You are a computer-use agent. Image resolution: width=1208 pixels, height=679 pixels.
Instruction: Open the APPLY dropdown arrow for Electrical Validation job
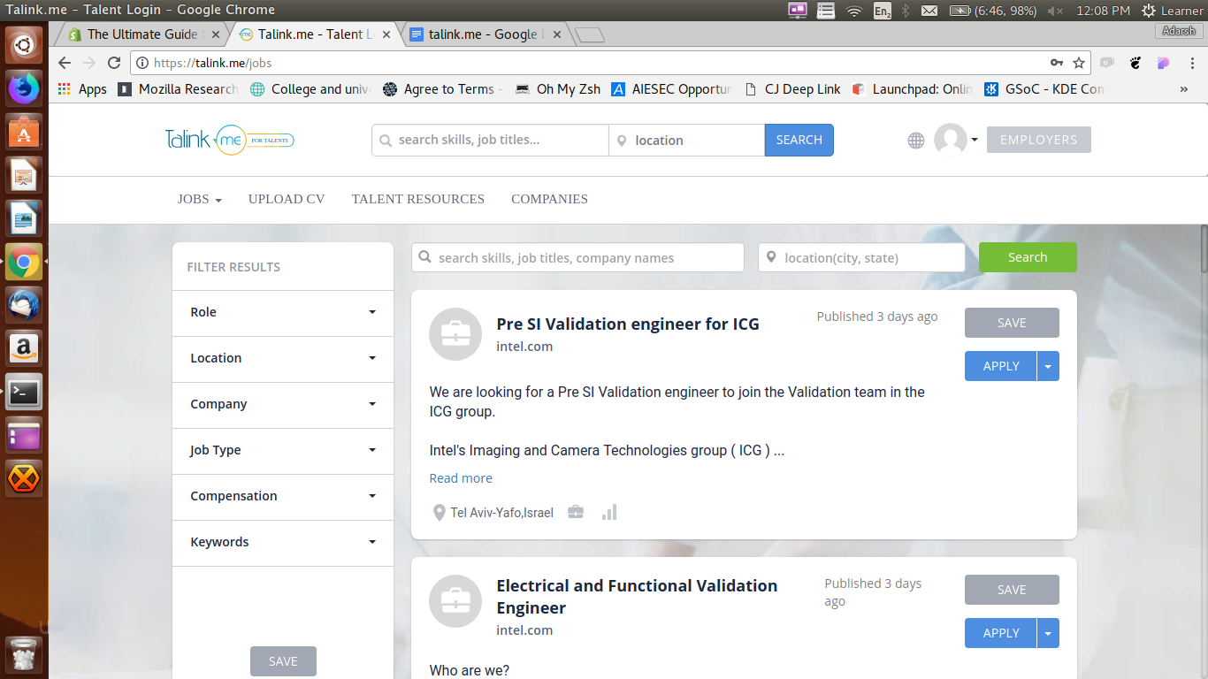pos(1048,633)
